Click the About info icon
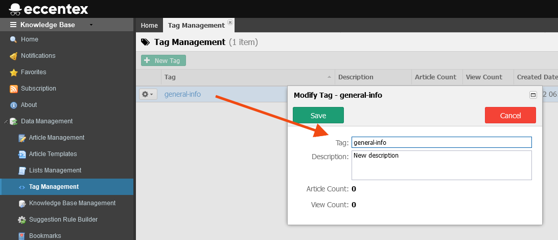558x240 pixels. pyautogui.click(x=14, y=105)
